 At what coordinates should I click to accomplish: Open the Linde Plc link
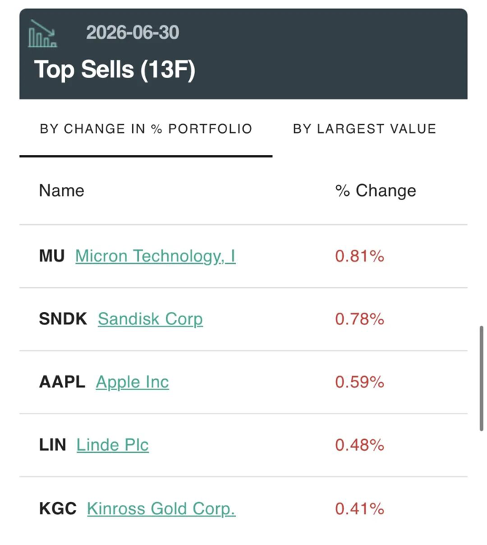112,445
